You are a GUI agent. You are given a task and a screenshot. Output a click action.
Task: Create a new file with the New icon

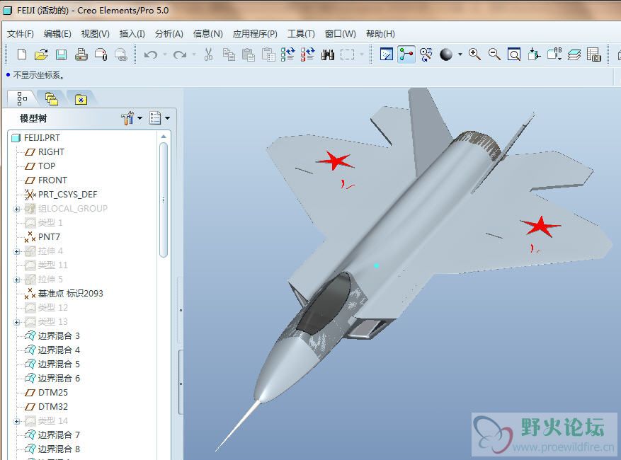(22, 54)
